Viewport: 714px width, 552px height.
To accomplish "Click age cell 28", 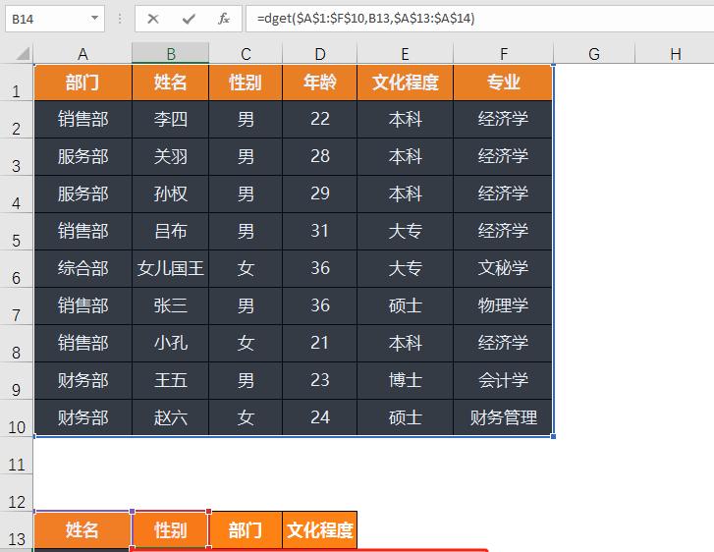I will pyautogui.click(x=319, y=157).
